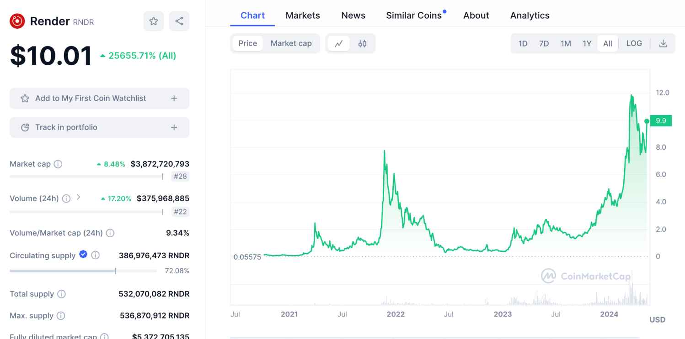The image size is (685, 339).
Task: Click 536,870,912 RNDR max supply
Action: pos(155,316)
